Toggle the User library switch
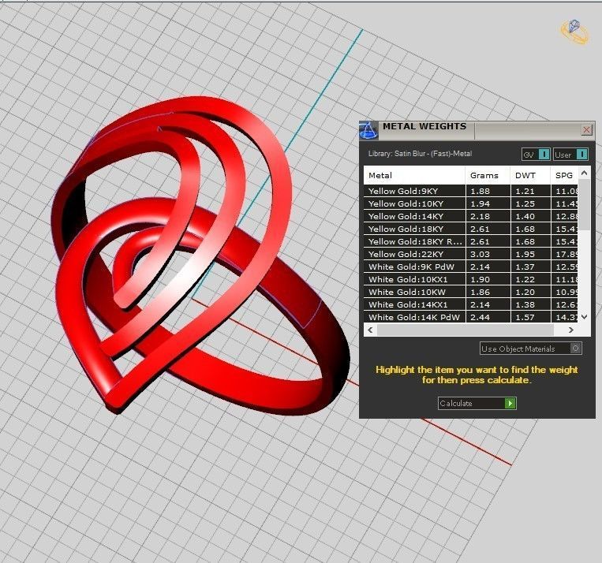 [x=581, y=155]
